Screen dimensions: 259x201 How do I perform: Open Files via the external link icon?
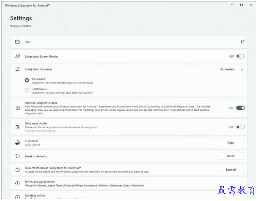[243, 42]
